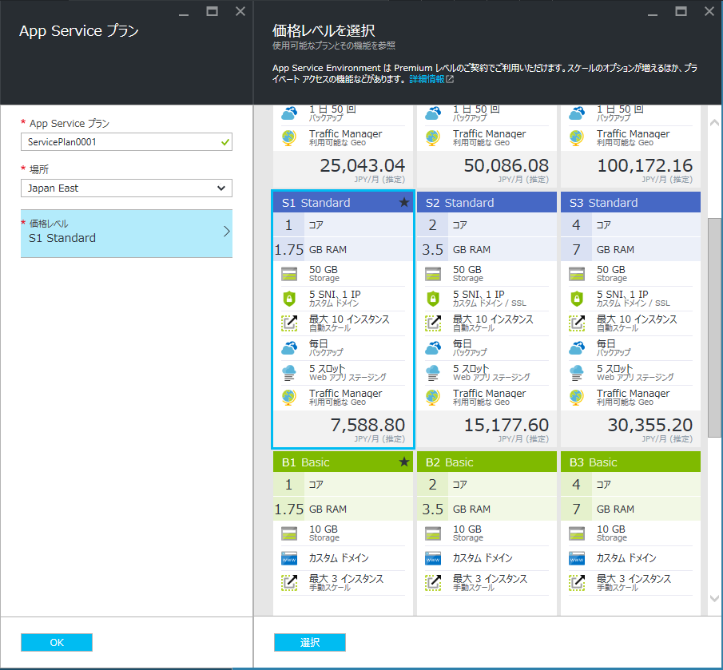Click the S1 Standard staging slots icon

point(289,373)
